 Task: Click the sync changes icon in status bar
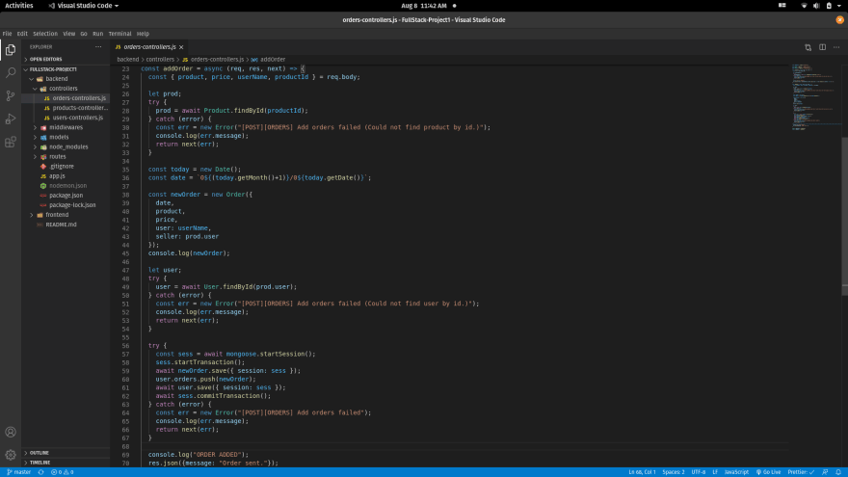41,472
